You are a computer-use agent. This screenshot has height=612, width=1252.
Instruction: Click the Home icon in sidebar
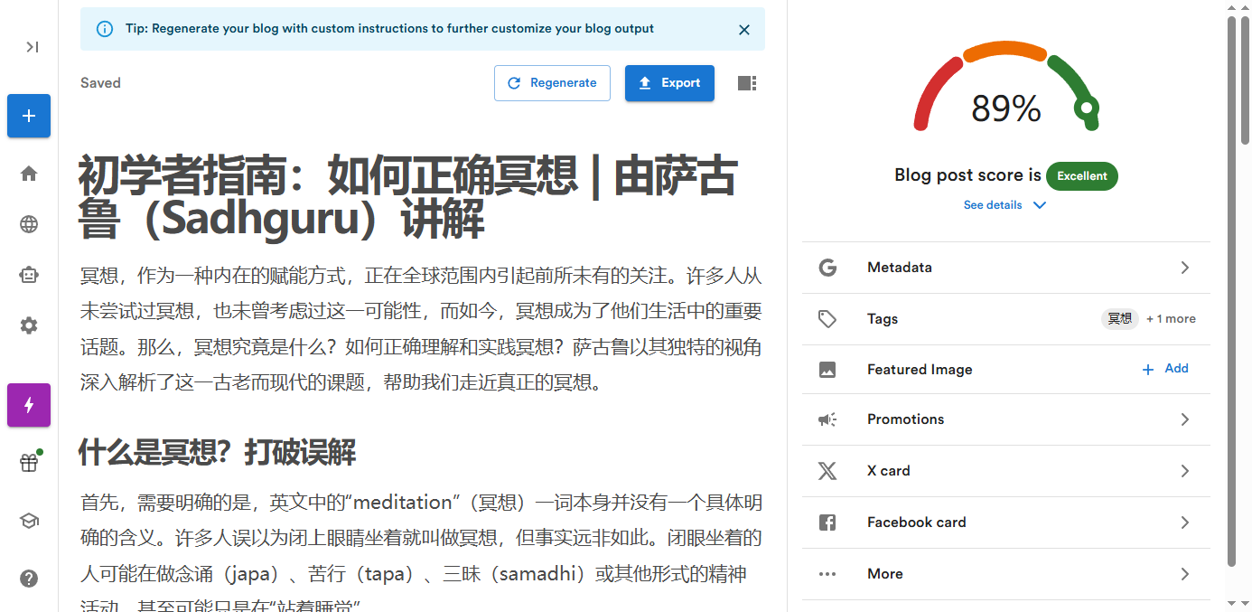pyautogui.click(x=28, y=173)
